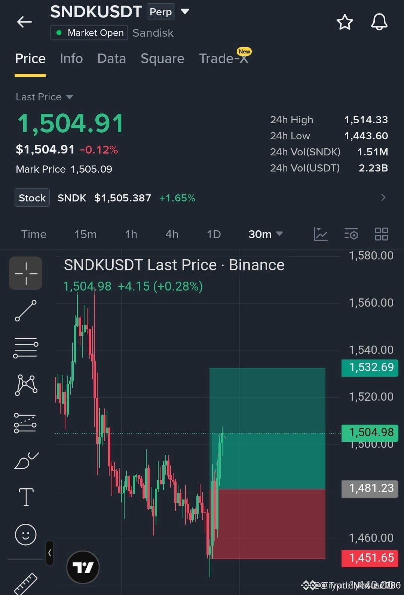Switch to the Price tab

tap(30, 59)
